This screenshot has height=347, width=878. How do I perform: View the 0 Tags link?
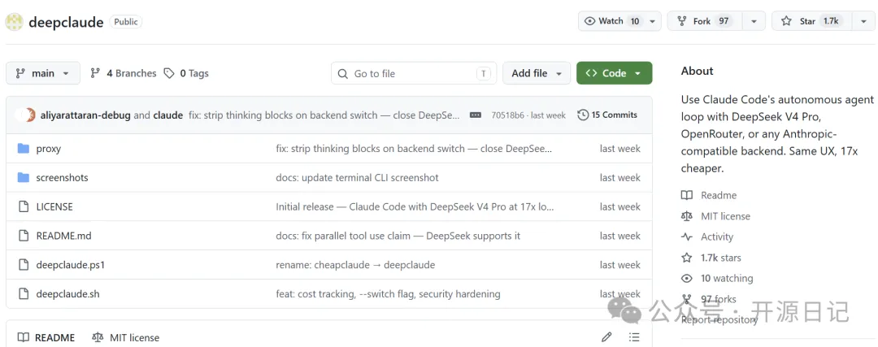(186, 73)
